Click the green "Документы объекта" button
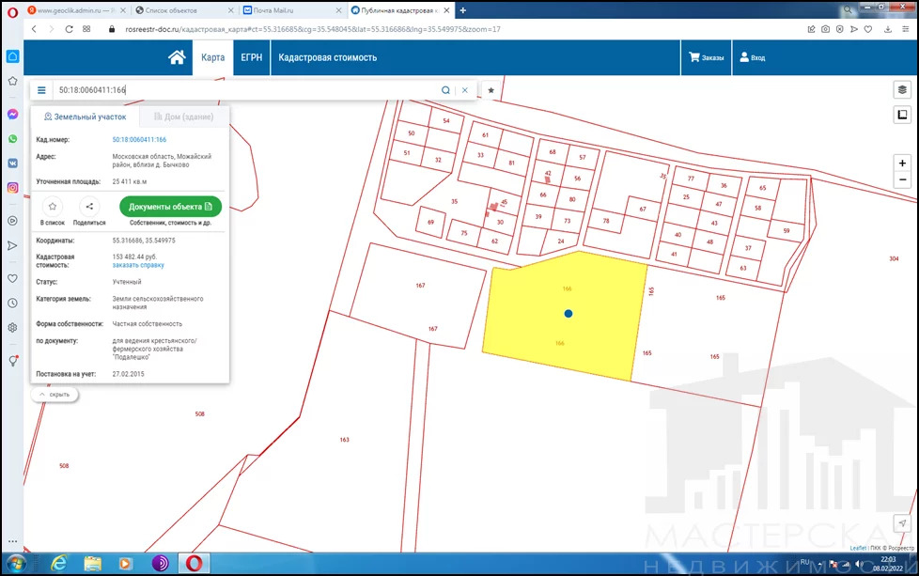 point(170,207)
